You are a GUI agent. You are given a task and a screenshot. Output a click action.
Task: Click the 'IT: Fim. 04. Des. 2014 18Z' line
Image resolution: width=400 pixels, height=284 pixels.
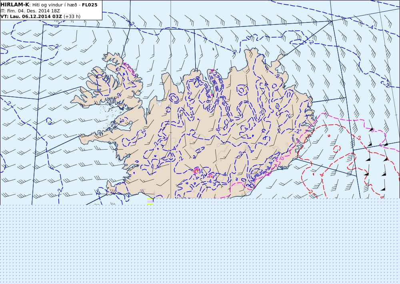tap(30, 11)
